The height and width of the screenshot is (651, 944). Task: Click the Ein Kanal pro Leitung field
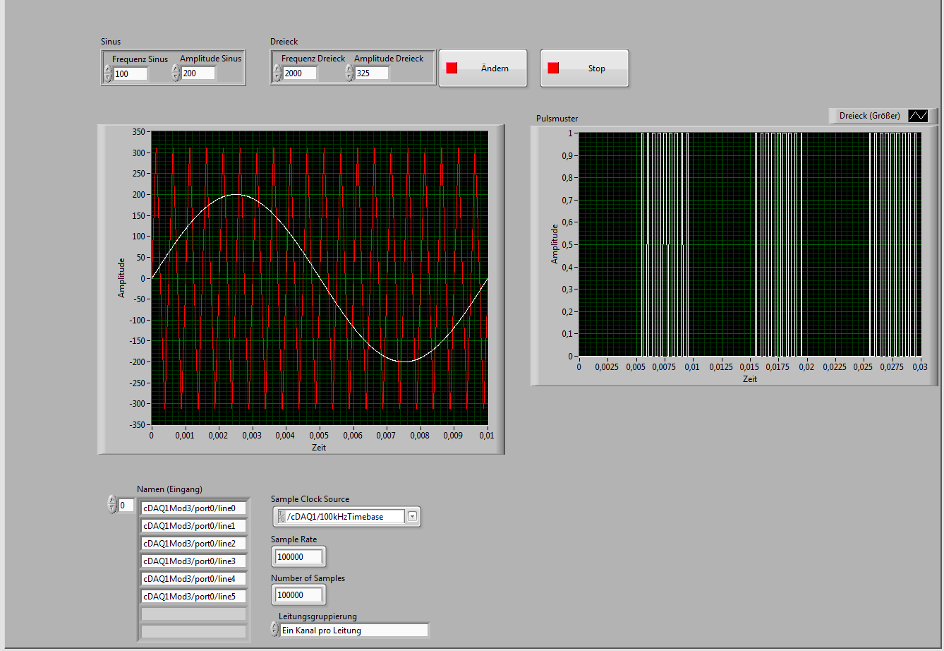point(353,631)
